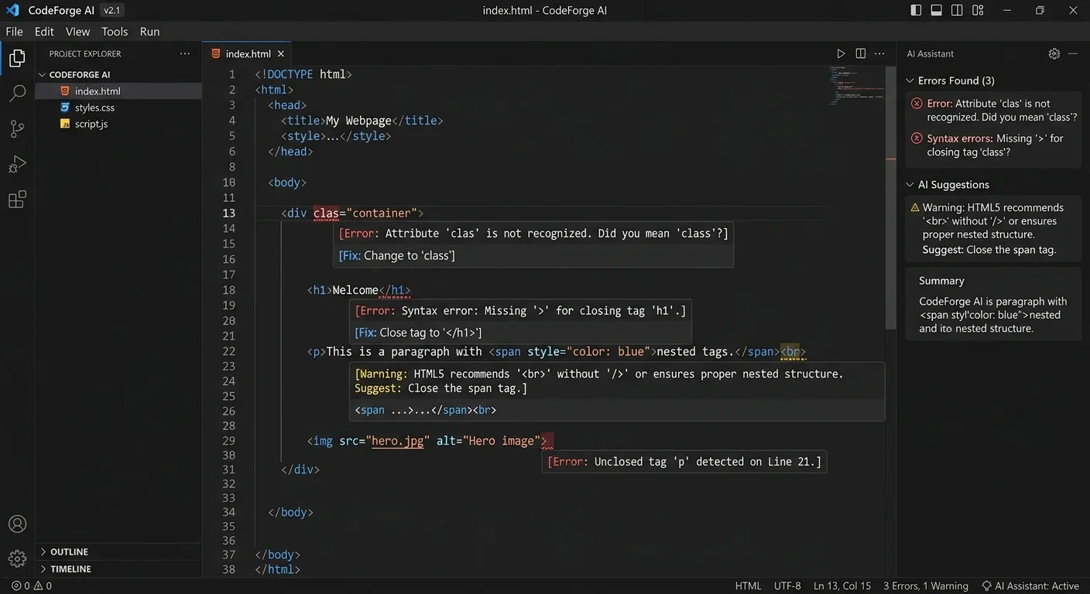Open the Search view icon
The image size is (1090, 594).
pyautogui.click(x=17, y=94)
